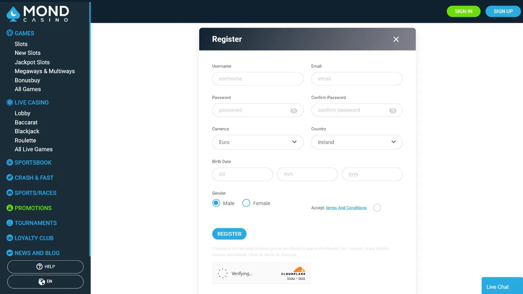Go to Blackjack under Live Casino
The height and width of the screenshot is (294, 523).
pos(27,131)
